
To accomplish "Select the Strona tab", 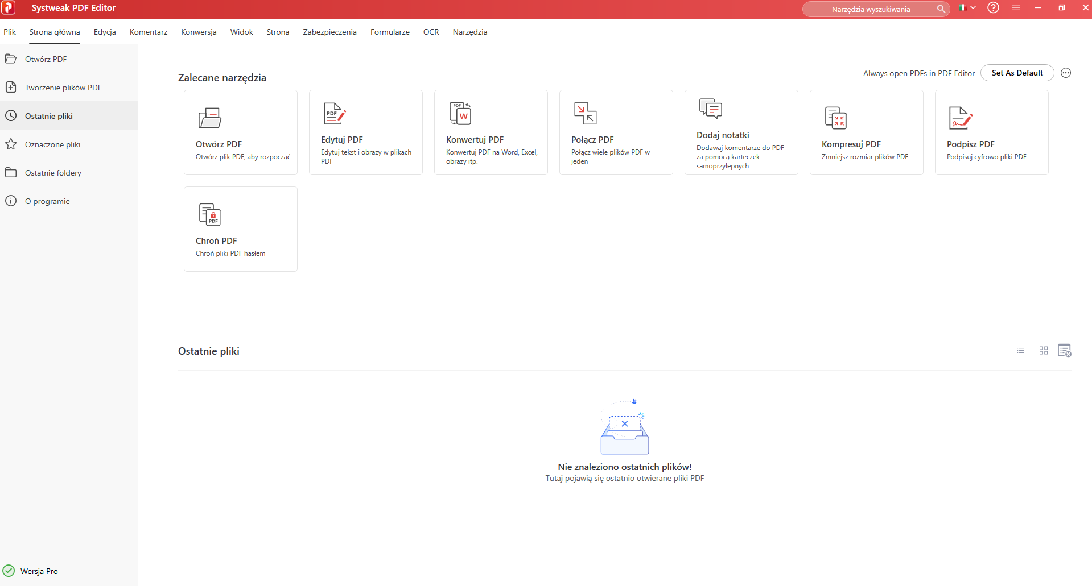I will 278,32.
